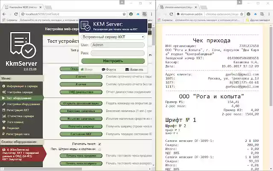
Task: Open Другие закладки bookmarks folder
Action: coord(258,20)
